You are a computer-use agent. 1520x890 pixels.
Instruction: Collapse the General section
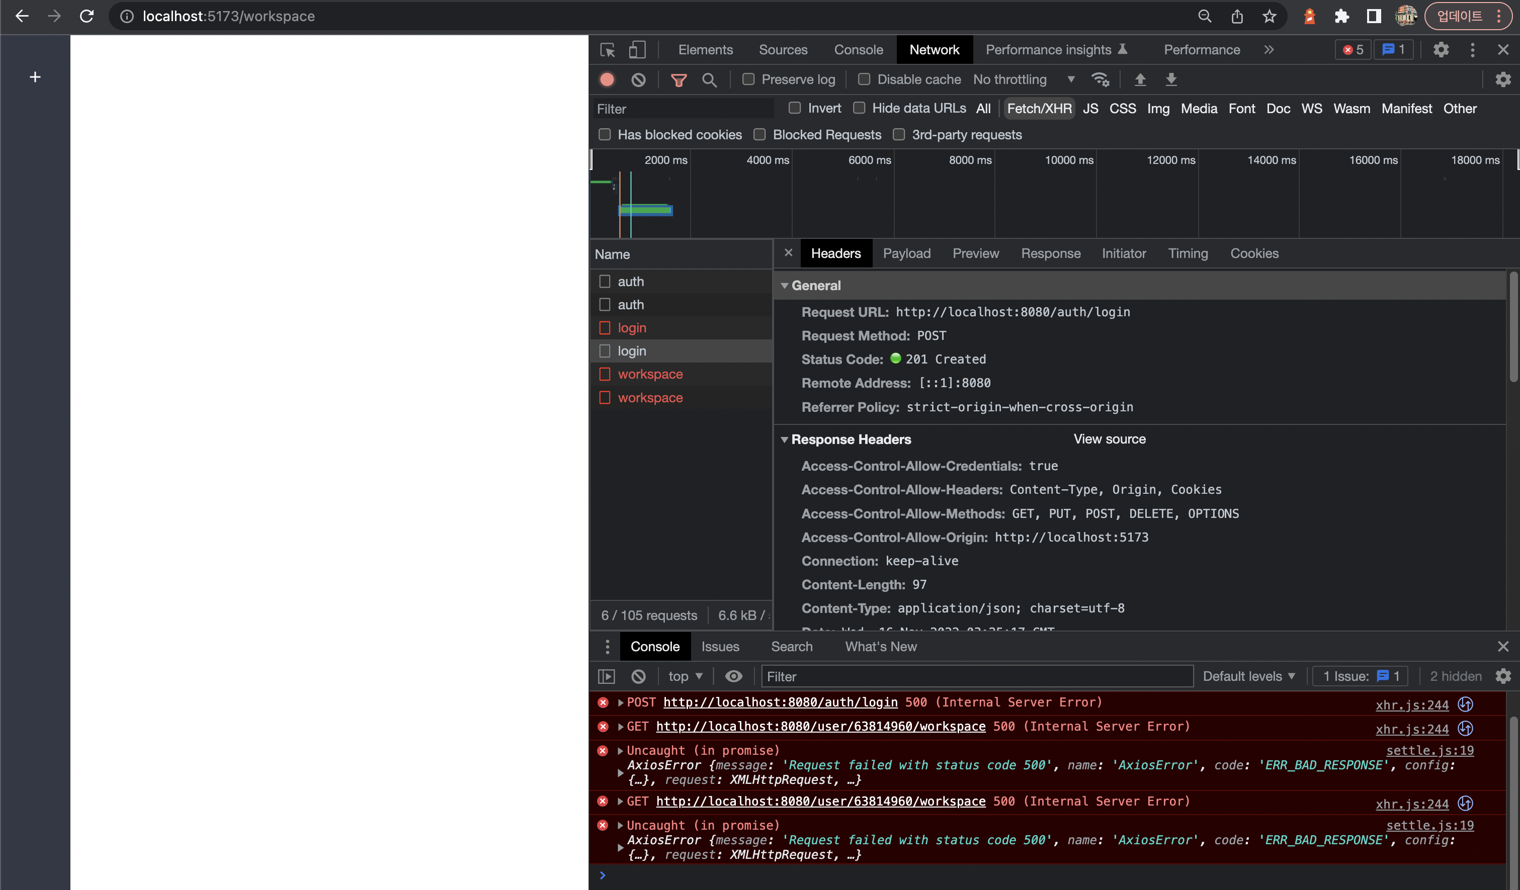(784, 286)
